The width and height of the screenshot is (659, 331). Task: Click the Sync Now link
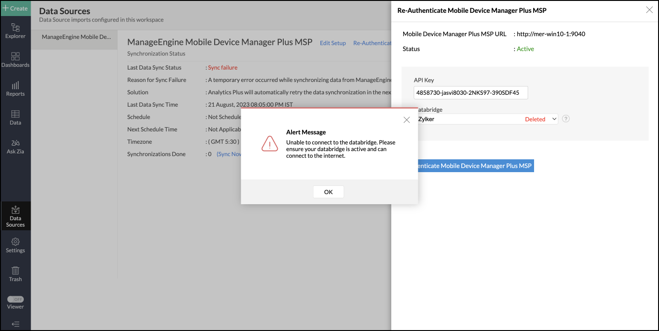[229, 154]
